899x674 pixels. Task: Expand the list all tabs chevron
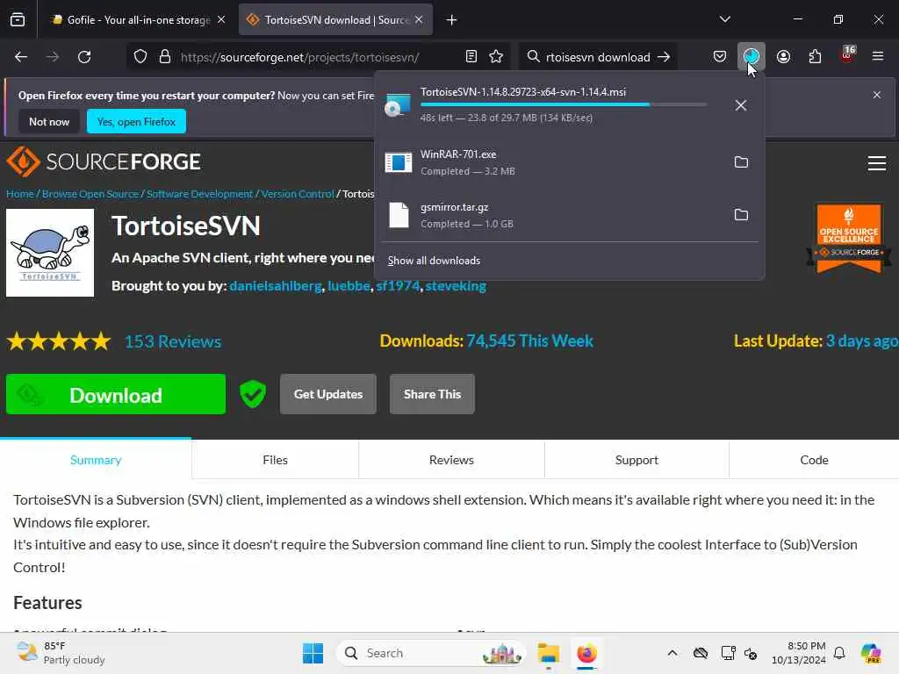coord(724,19)
